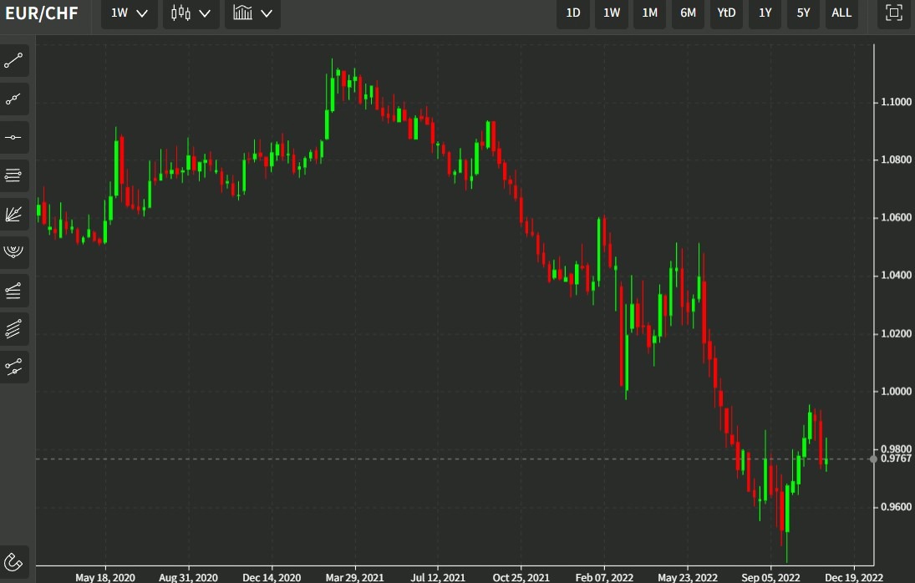Click the 1.0400 price axis label

896,275
